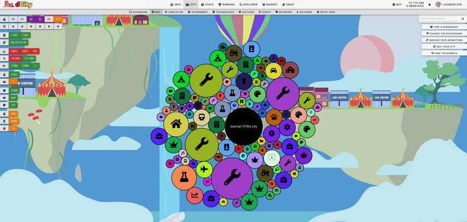The width and height of the screenshot is (467, 222).
Task: Open the notifications bell icon
Action: tap(429, 4)
